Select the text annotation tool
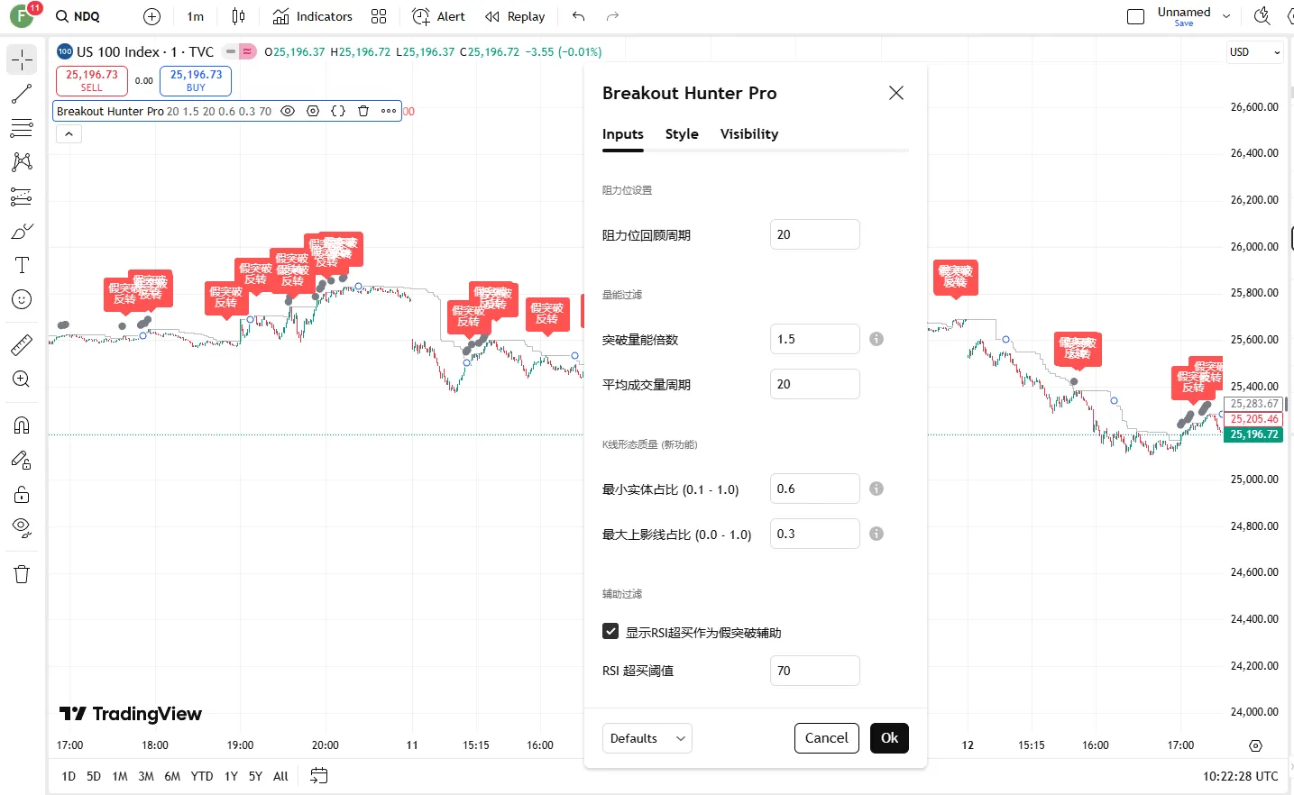Viewport: 1294px width, 795px height. point(22,265)
